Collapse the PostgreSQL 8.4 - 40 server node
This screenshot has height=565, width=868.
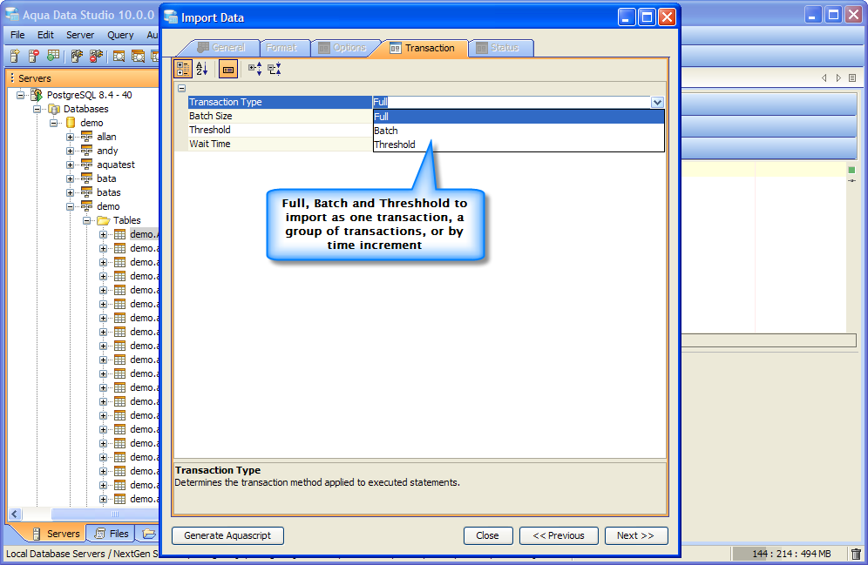pyautogui.click(x=21, y=95)
